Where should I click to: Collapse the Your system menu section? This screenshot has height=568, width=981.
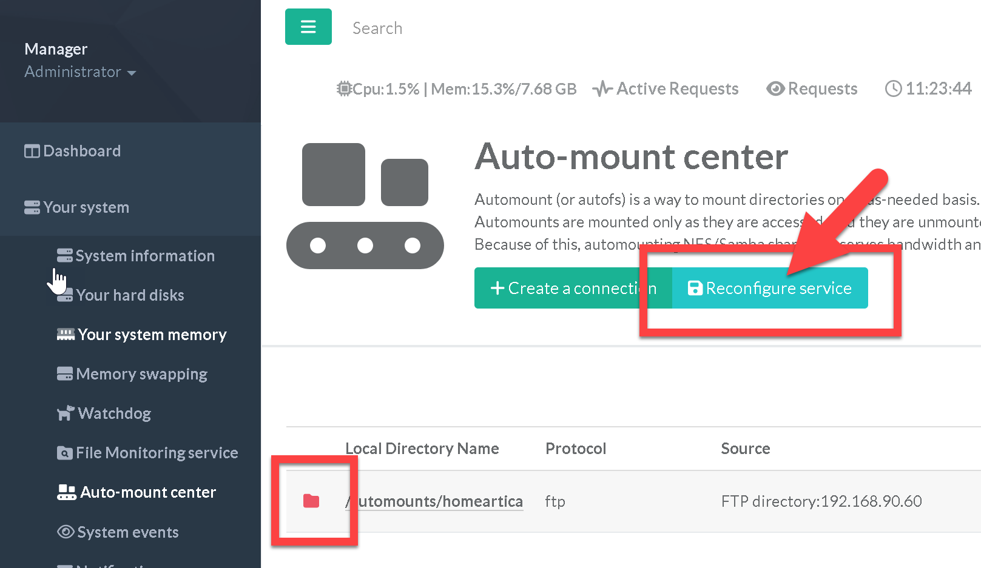pos(86,207)
